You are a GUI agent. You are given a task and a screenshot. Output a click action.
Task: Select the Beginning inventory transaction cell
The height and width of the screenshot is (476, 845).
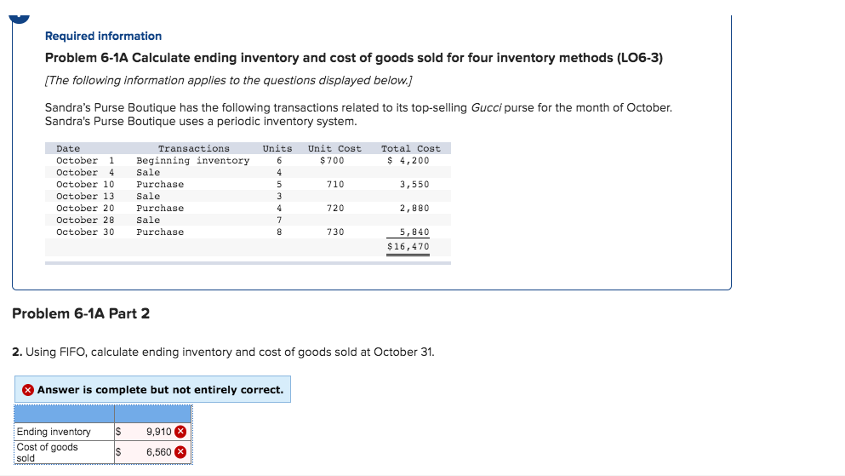click(193, 161)
